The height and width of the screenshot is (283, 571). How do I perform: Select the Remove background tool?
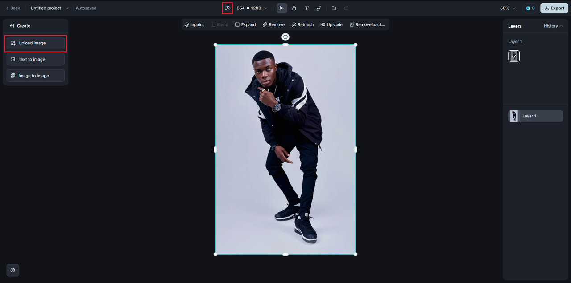pyautogui.click(x=367, y=24)
